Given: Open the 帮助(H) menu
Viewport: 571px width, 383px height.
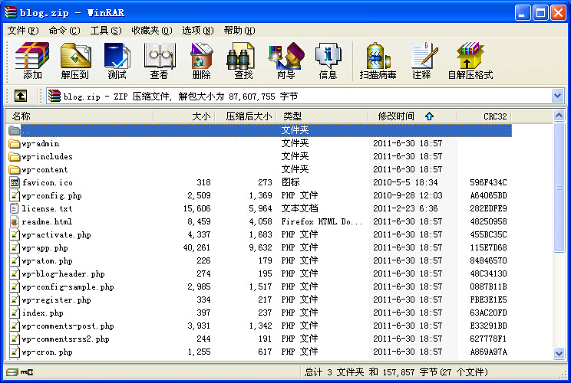Looking at the screenshot, I should [239, 31].
